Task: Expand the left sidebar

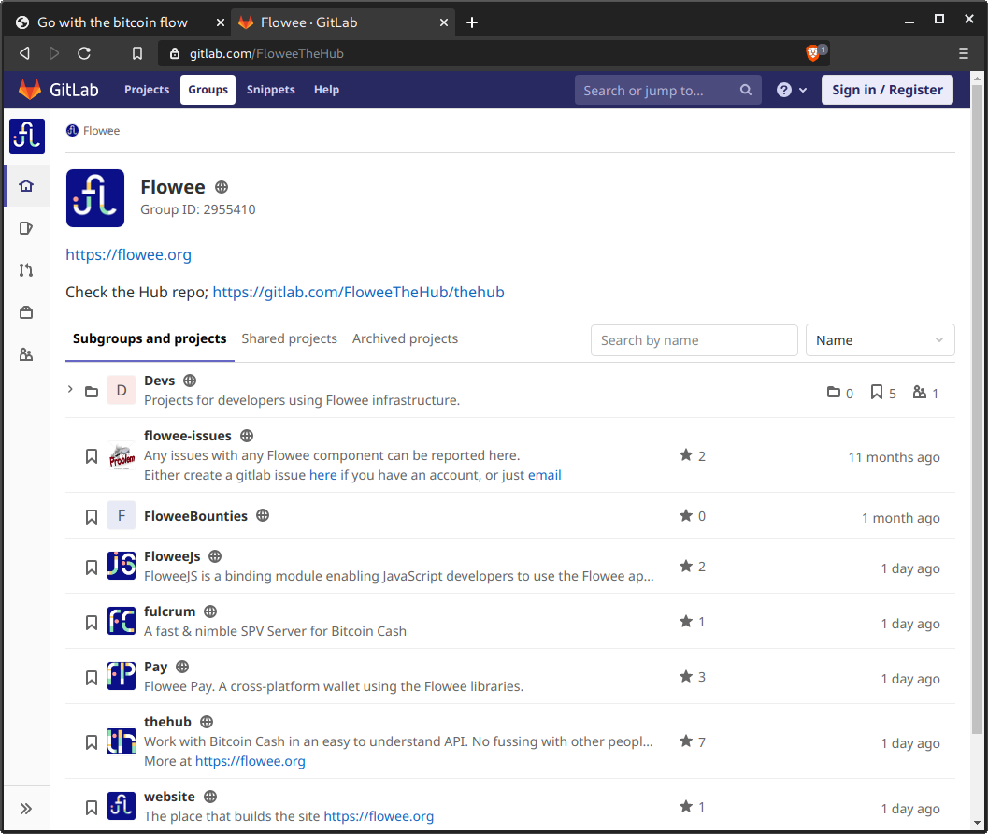Action: [x=26, y=809]
